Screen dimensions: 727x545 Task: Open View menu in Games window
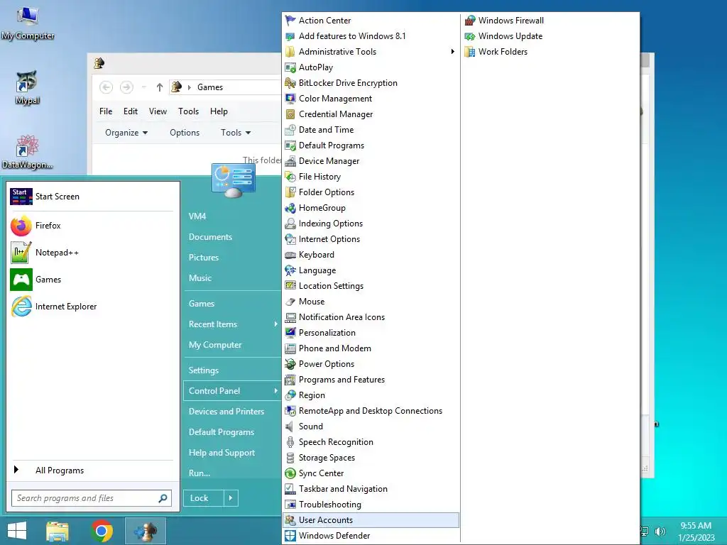[x=158, y=111]
